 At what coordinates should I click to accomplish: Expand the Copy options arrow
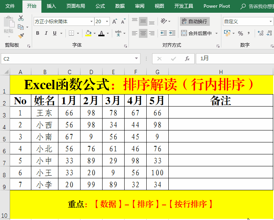[27, 27]
